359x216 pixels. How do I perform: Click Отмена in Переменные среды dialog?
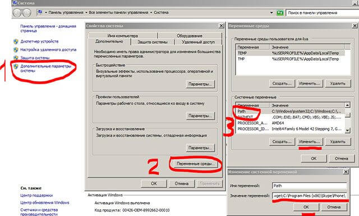pos(342,158)
